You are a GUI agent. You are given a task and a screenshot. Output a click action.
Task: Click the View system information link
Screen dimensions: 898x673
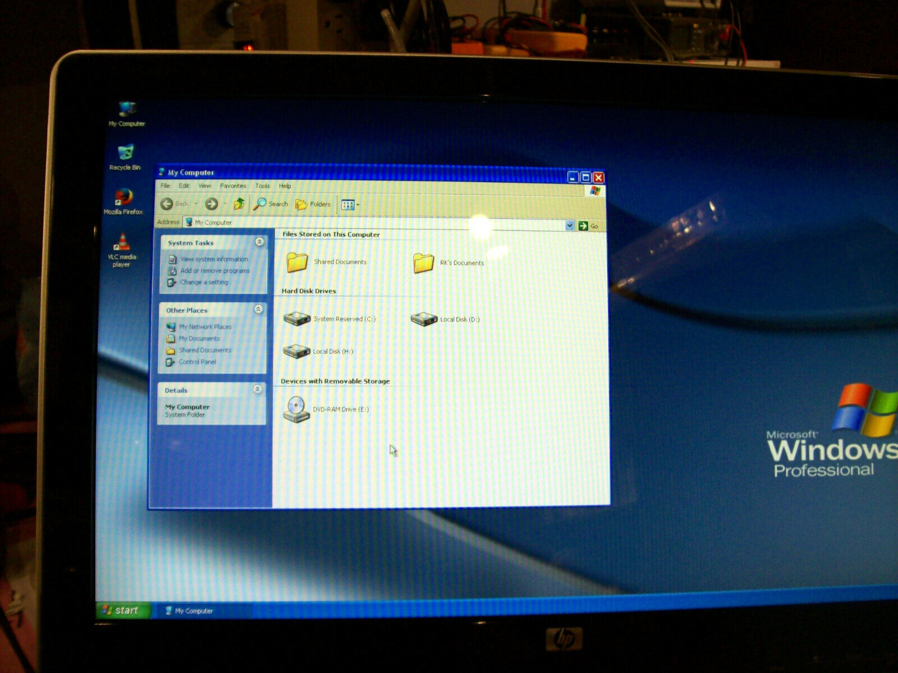[214, 259]
